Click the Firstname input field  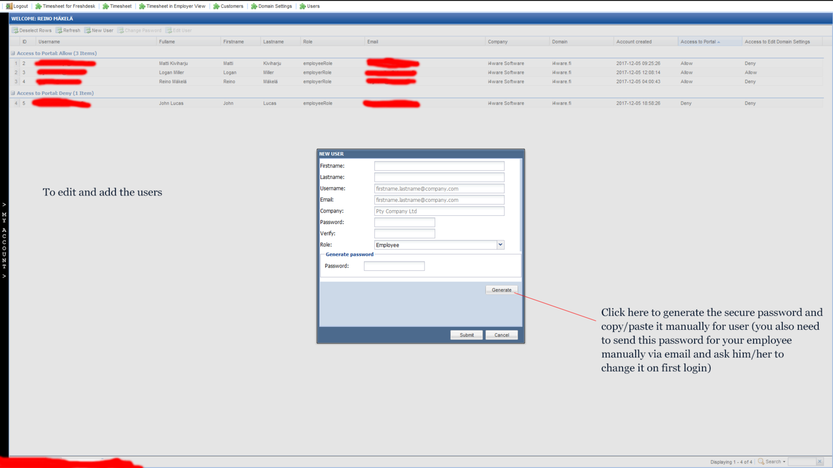pos(439,166)
